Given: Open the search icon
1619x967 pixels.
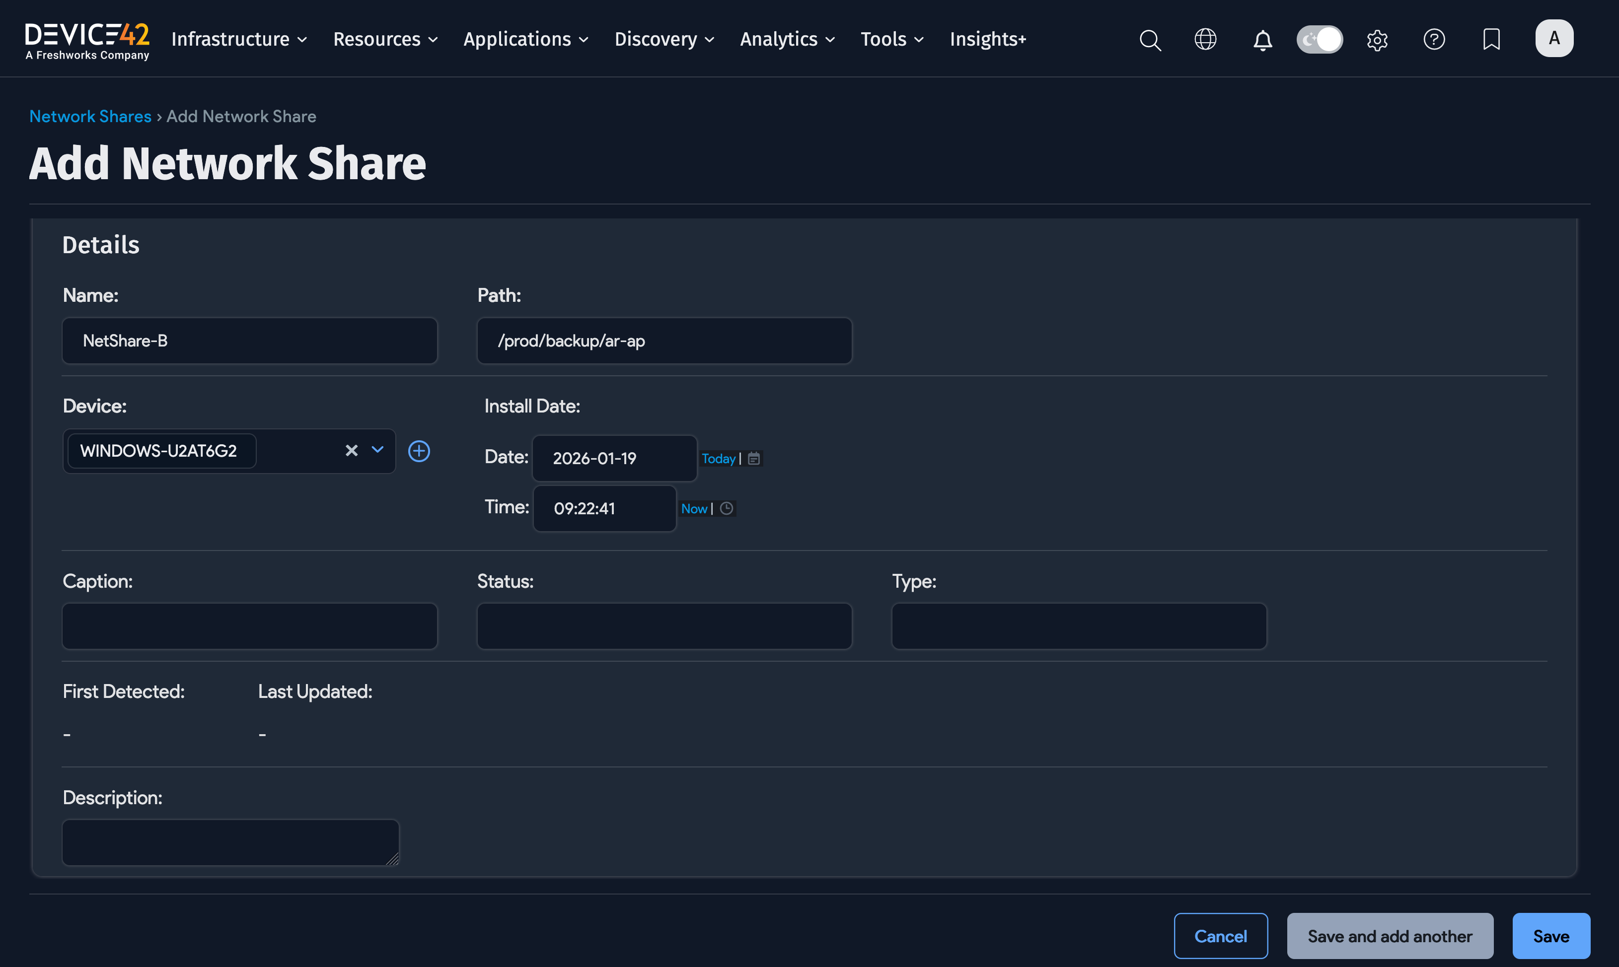Looking at the screenshot, I should click(x=1150, y=39).
